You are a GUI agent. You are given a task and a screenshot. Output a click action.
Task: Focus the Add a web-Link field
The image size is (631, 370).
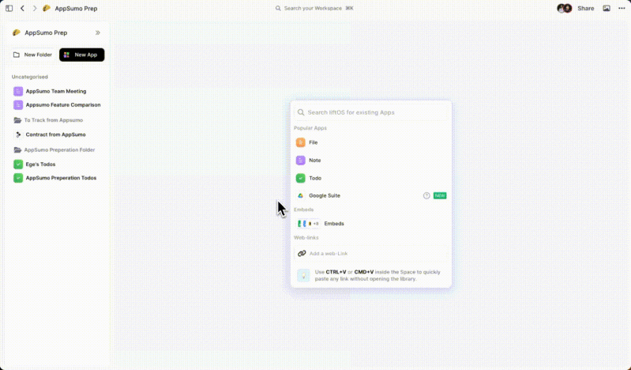click(370, 254)
